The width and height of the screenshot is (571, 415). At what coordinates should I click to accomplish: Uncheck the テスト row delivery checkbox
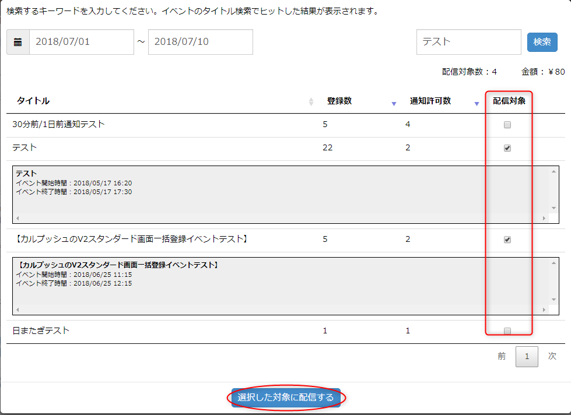click(507, 148)
